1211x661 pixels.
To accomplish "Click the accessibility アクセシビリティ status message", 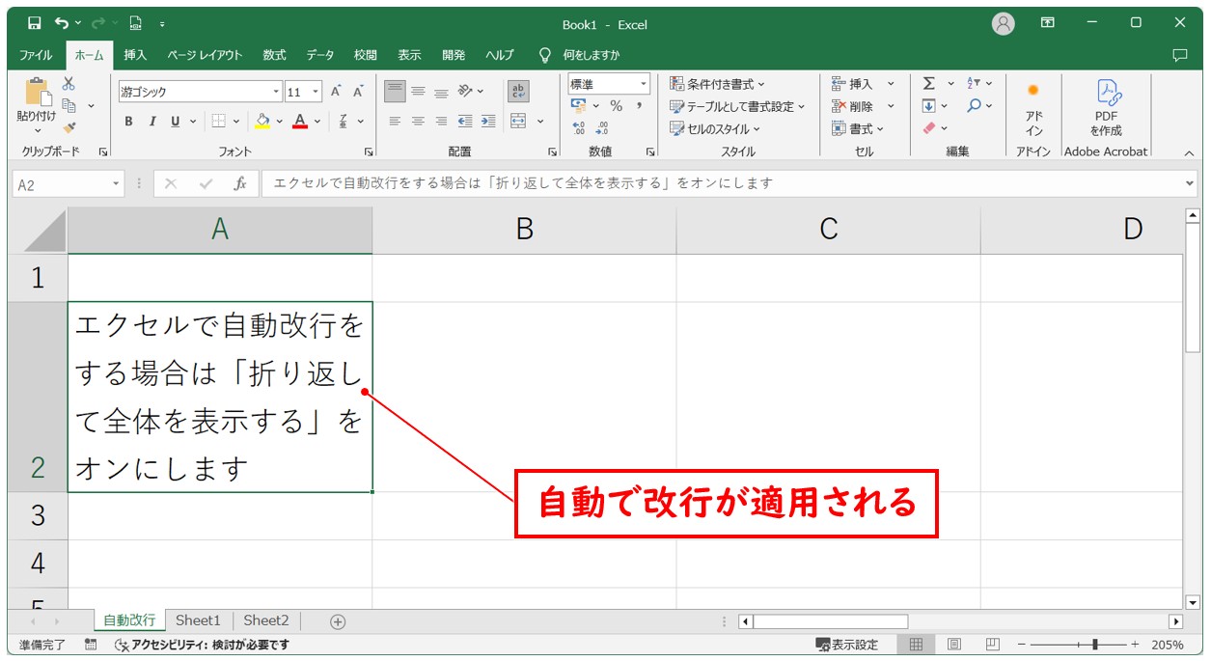I will point(202,645).
